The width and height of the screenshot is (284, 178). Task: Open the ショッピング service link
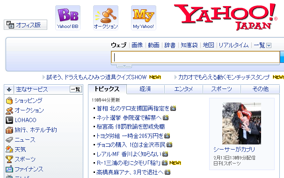29,101
